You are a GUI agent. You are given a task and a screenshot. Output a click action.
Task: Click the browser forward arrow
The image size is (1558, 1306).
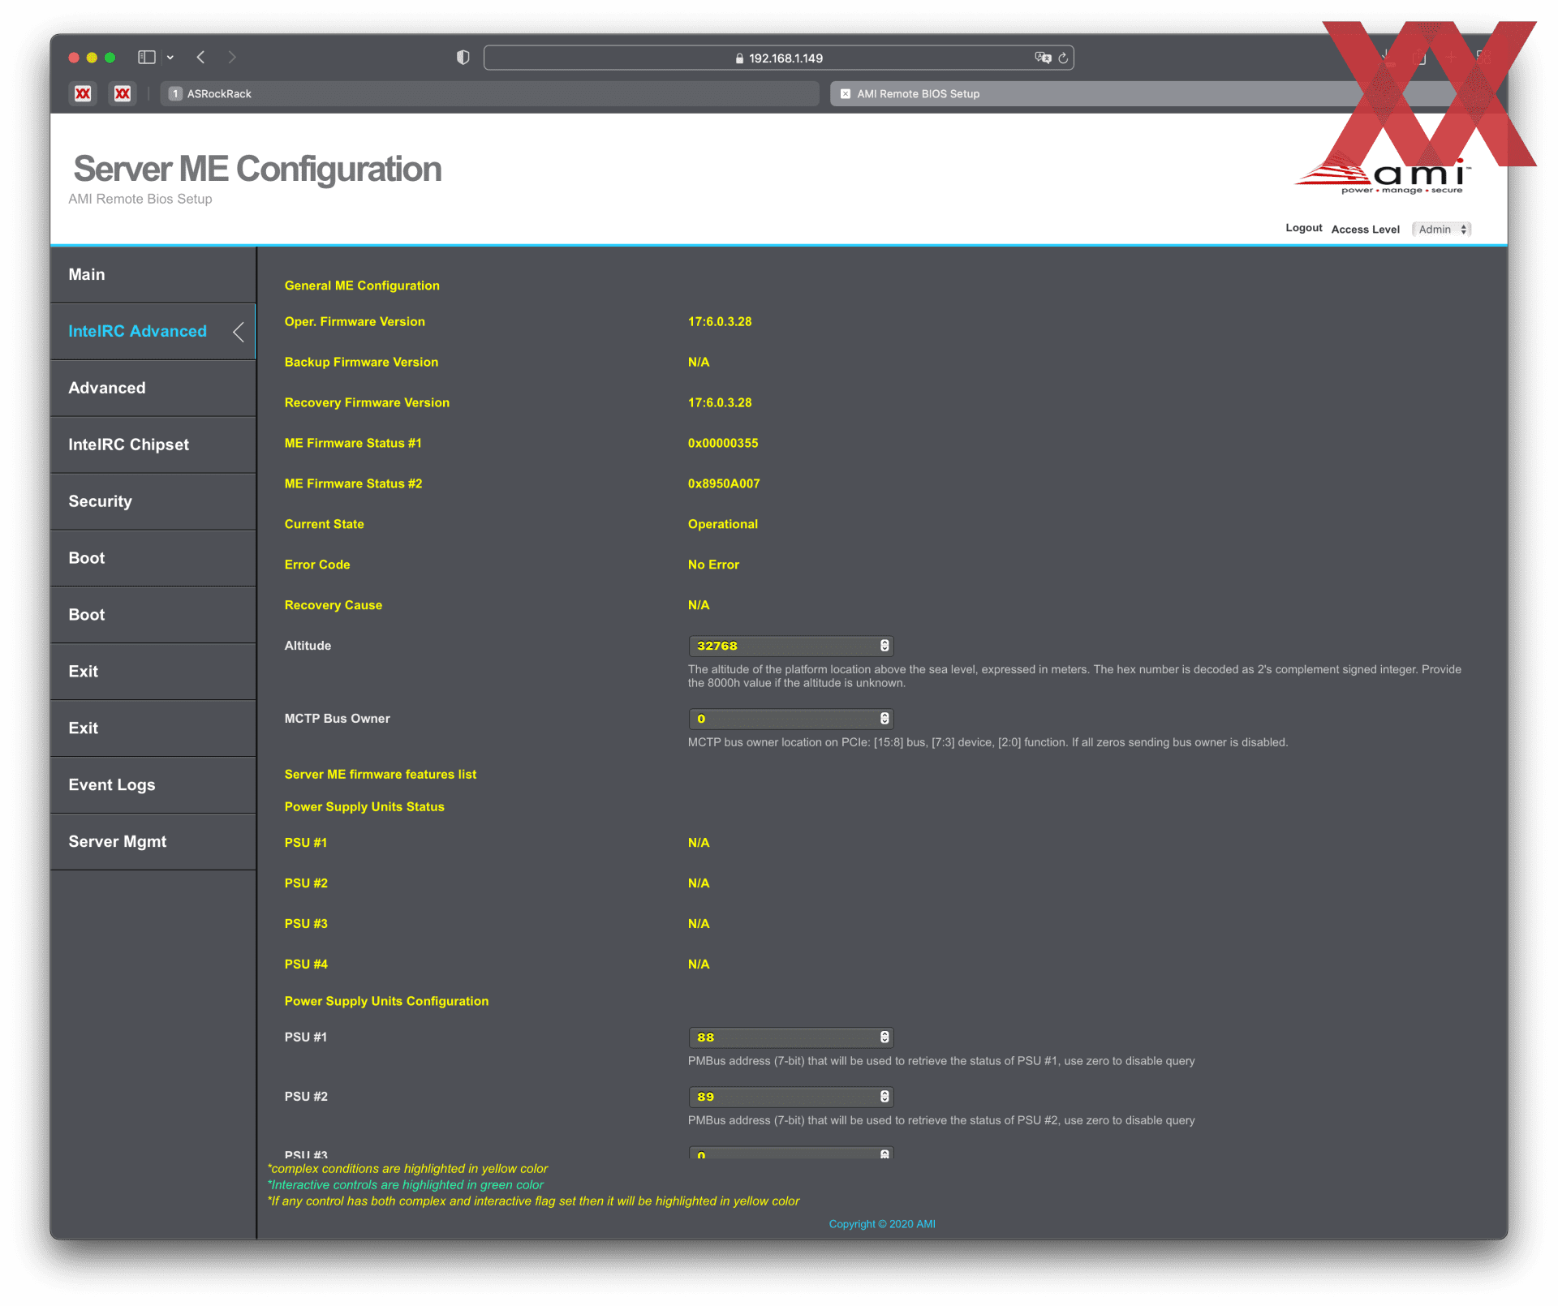pyautogui.click(x=232, y=58)
